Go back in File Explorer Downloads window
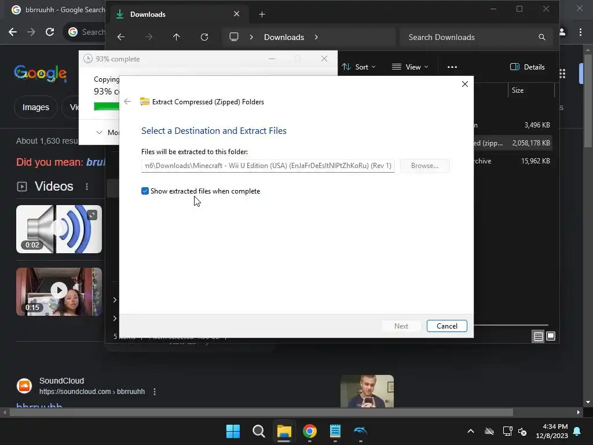Viewport: 593px width, 445px height. [x=121, y=37]
